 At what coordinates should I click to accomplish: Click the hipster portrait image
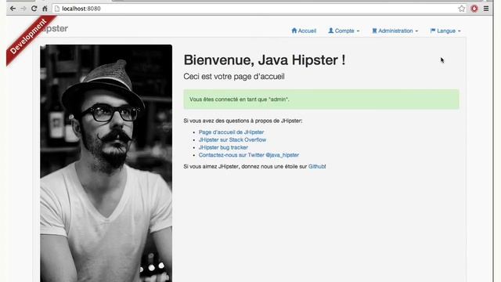[x=106, y=163]
